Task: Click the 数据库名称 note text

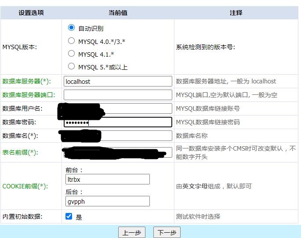Action: click(192, 136)
